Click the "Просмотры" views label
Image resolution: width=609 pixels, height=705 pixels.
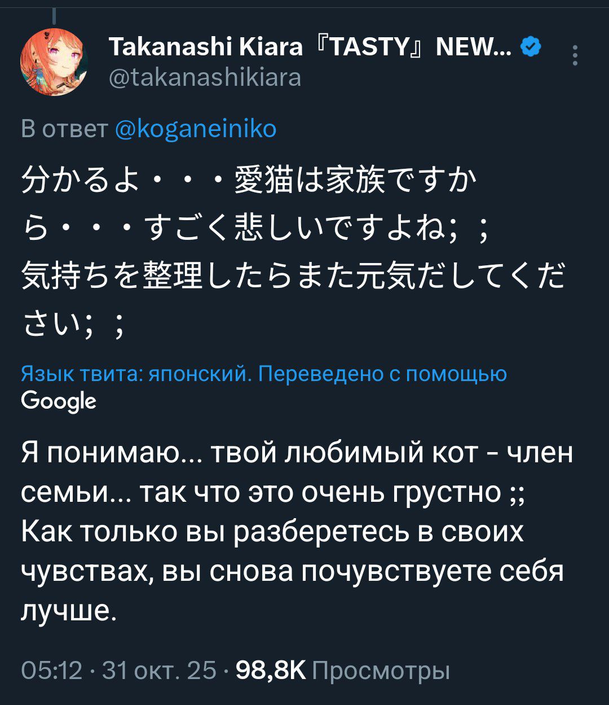(x=381, y=670)
